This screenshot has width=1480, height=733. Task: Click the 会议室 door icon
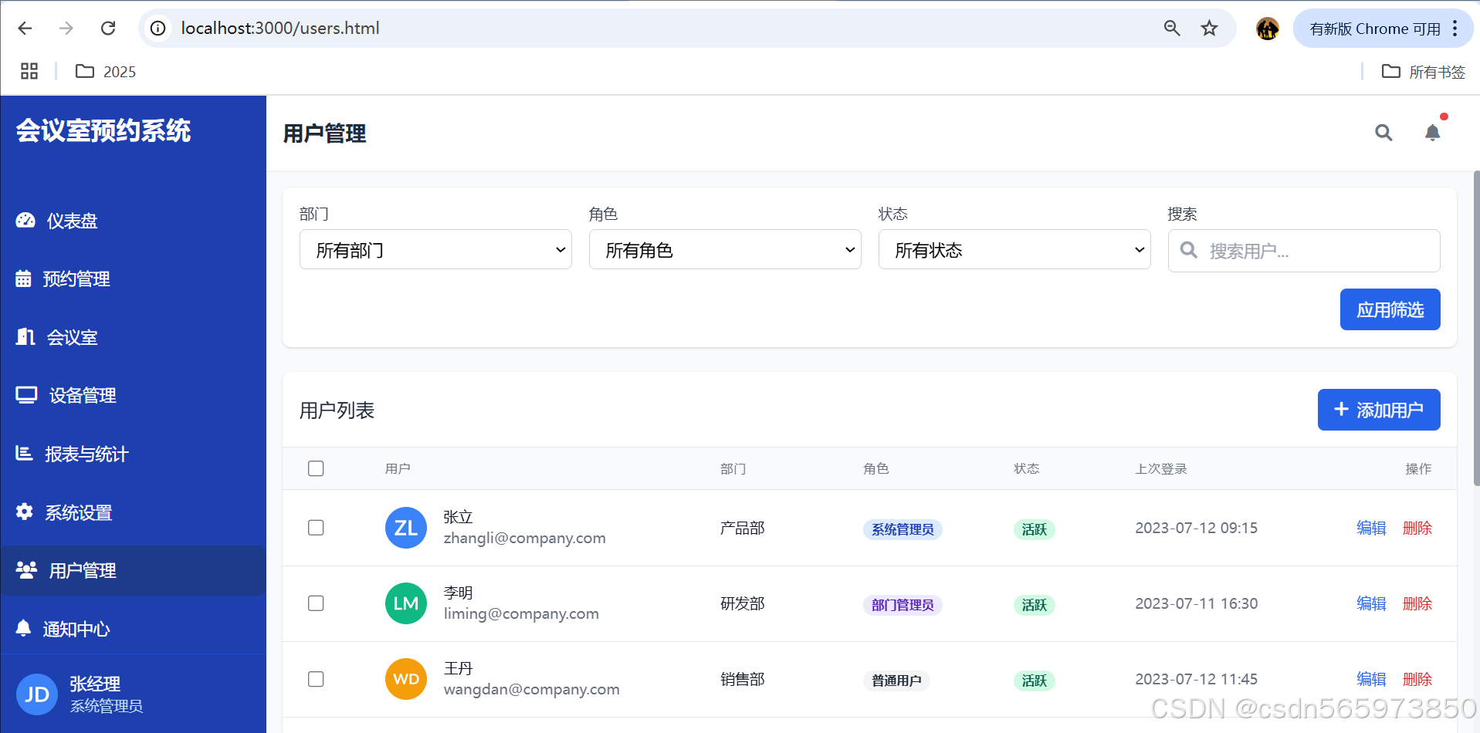[x=25, y=336]
